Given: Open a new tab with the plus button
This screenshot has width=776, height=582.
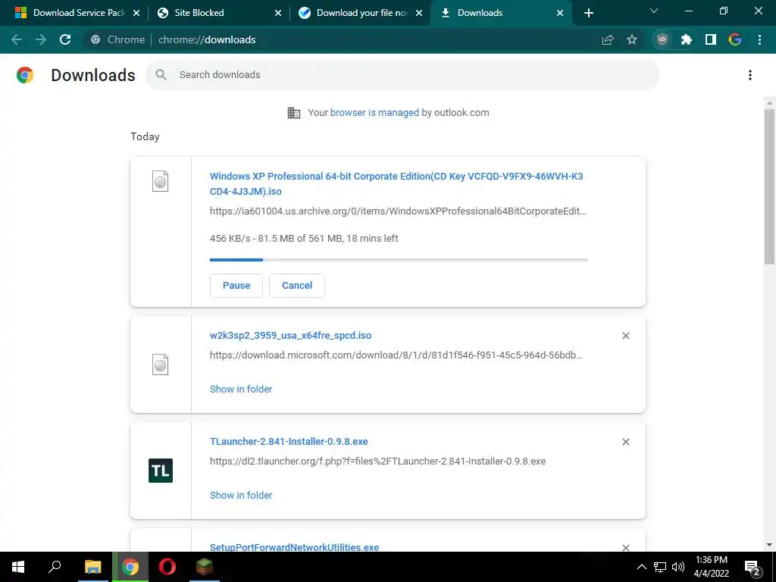Looking at the screenshot, I should point(588,14).
